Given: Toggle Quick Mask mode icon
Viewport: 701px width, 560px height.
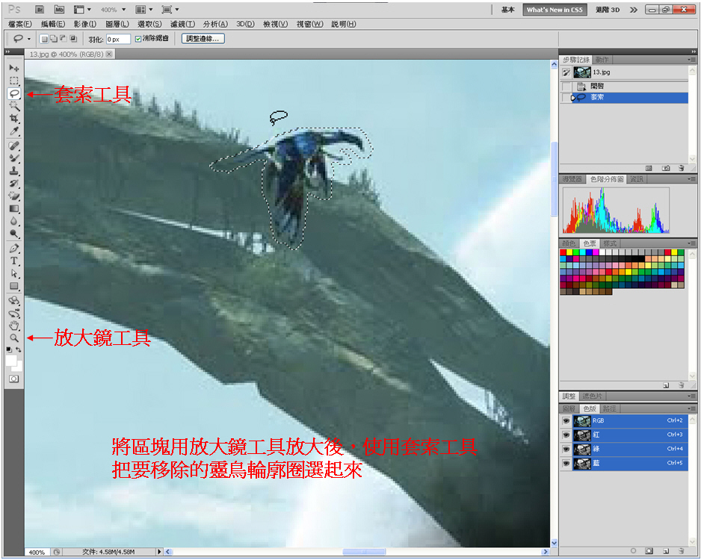Looking at the screenshot, I should [x=14, y=379].
